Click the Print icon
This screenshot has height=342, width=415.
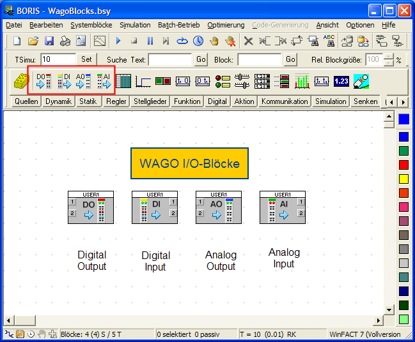tap(65, 41)
